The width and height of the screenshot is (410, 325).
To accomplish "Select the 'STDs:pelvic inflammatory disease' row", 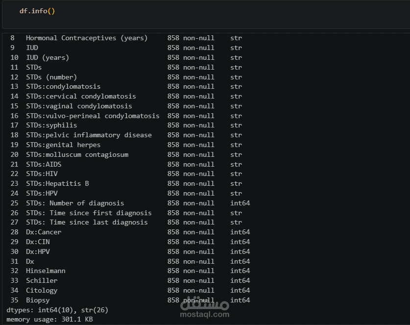I will pos(89,135).
